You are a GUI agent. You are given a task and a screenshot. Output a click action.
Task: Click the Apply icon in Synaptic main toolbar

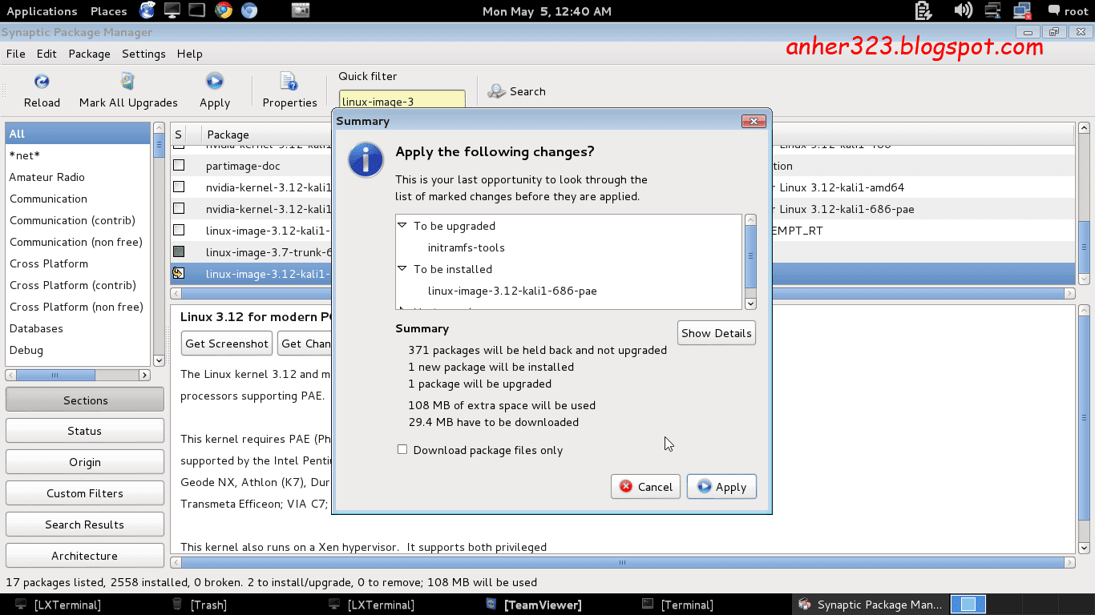[x=214, y=81]
